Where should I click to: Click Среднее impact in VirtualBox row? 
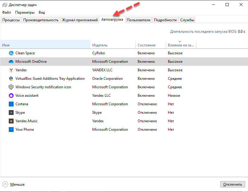(175, 79)
